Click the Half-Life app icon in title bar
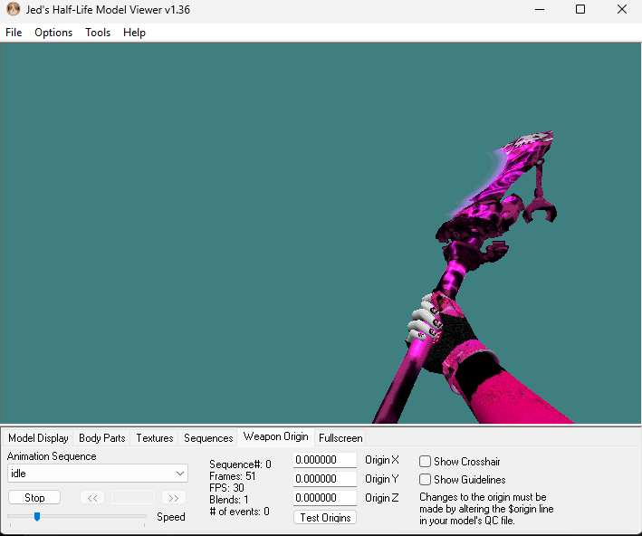 pyautogui.click(x=13, y=9)
